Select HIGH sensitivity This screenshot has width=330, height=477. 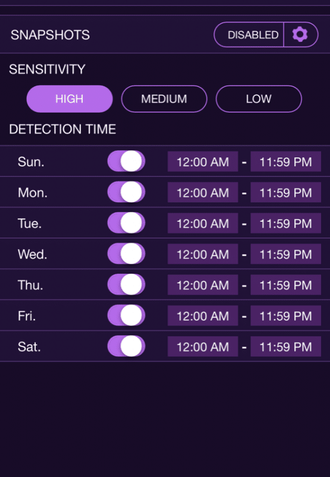click(x=70, y=99)
